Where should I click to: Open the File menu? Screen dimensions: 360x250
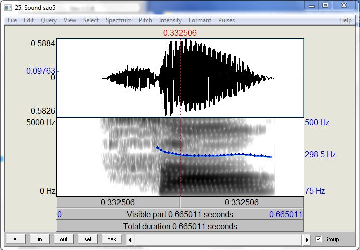(x=12, y=20)
